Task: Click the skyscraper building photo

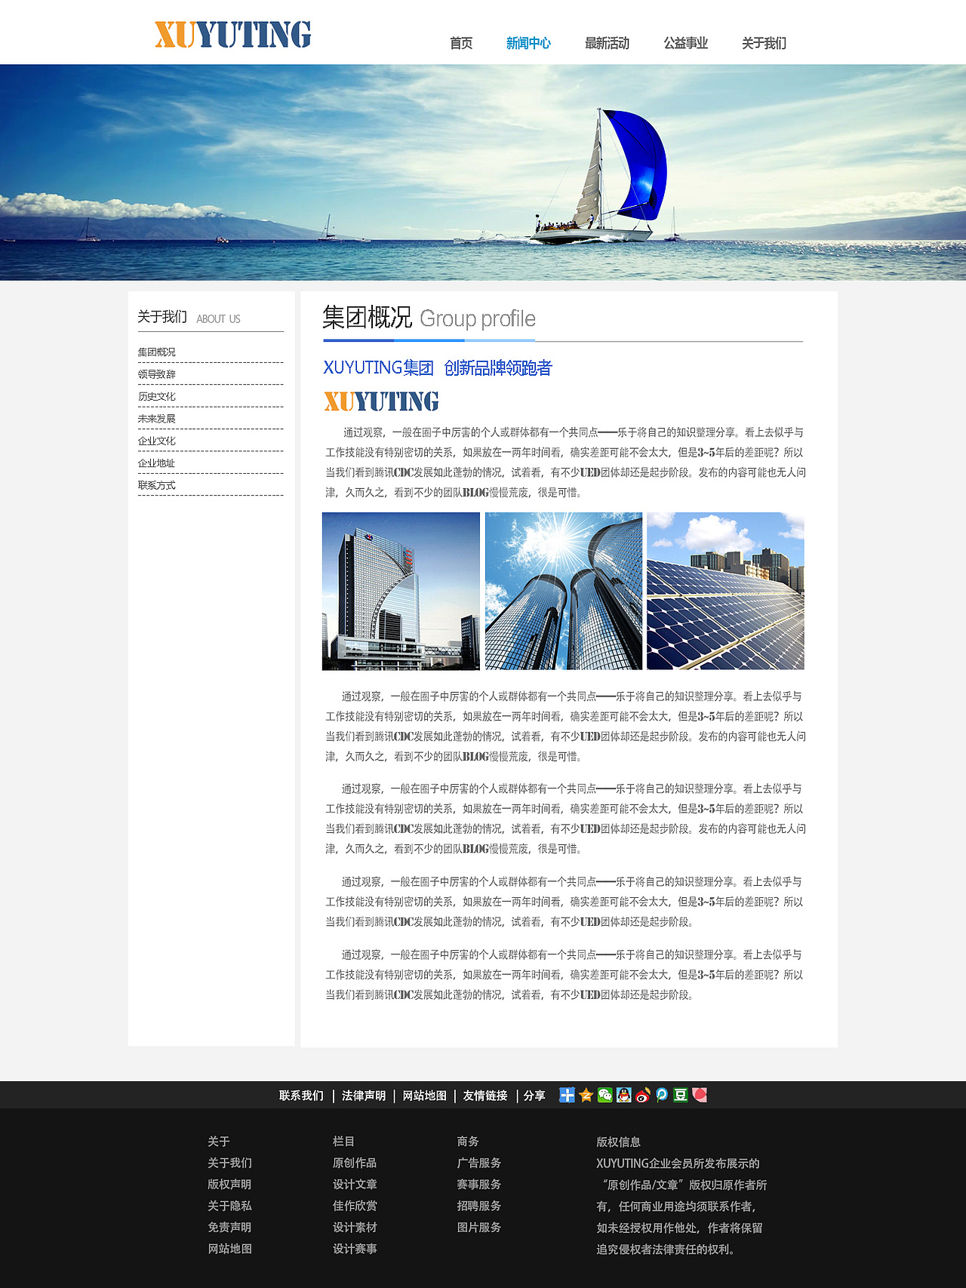Action: [x=401, y=591]
